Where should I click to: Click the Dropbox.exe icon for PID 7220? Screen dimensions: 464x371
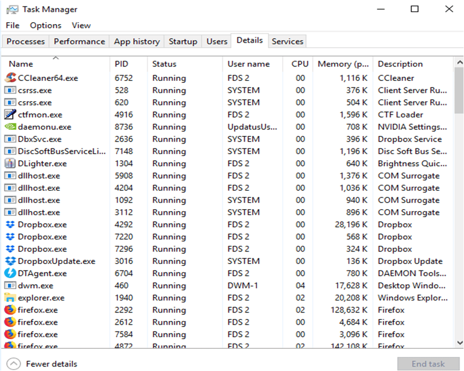point(11,237)
